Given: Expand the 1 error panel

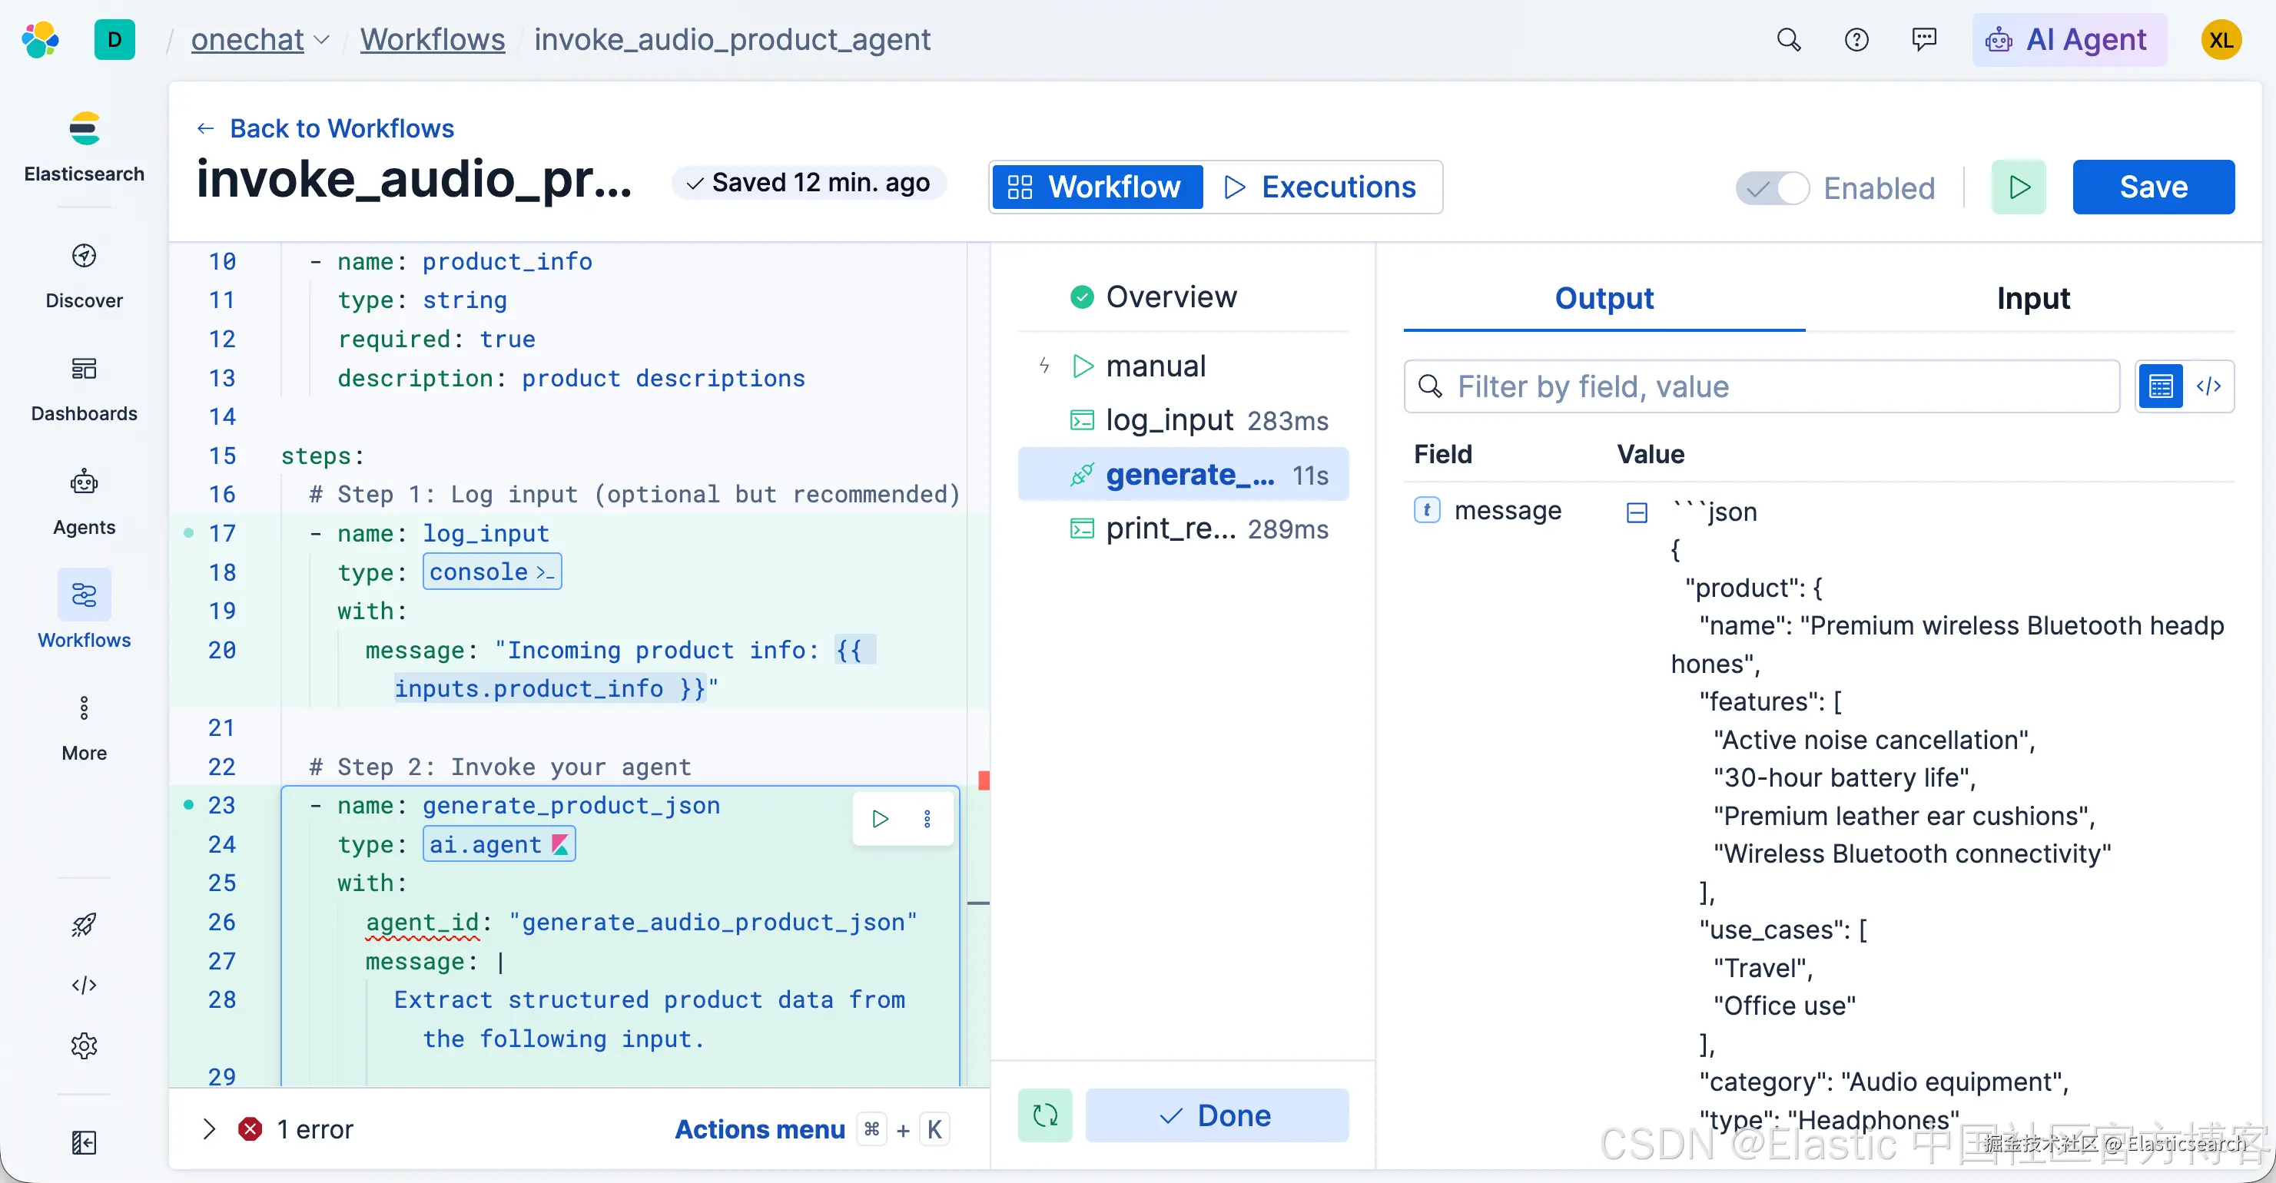Looking at the screenshot, I should (208, 1128).
